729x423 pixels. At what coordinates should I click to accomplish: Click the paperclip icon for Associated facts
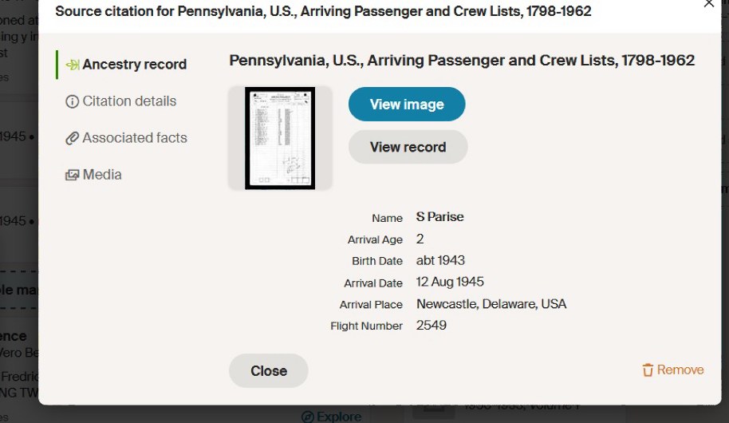(x=72, y=138)
